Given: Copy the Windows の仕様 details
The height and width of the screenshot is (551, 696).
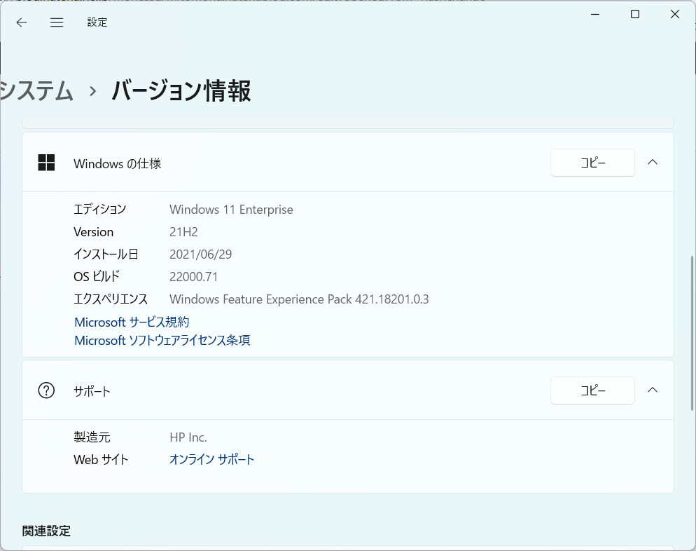Looking at the screenshot, I should coord(592,163).
